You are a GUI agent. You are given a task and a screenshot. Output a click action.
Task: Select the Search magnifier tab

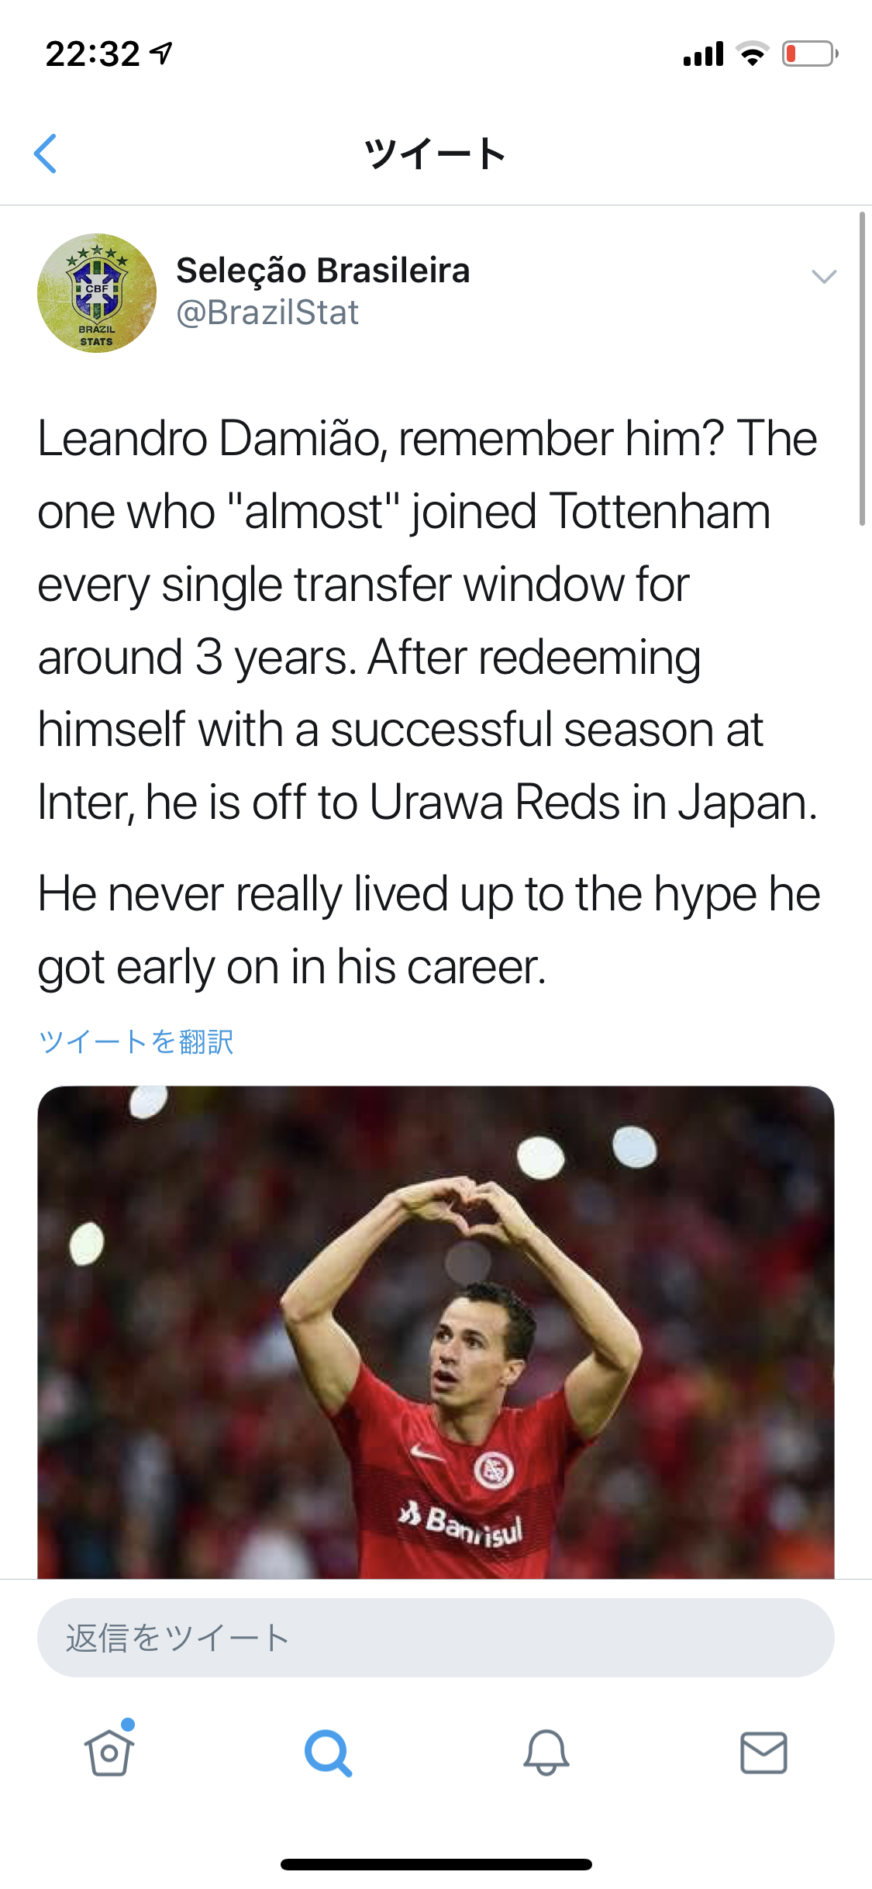tap(328, 1753)
